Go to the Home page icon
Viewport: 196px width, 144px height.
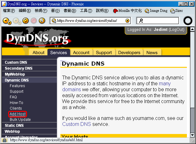pos(42,21)
